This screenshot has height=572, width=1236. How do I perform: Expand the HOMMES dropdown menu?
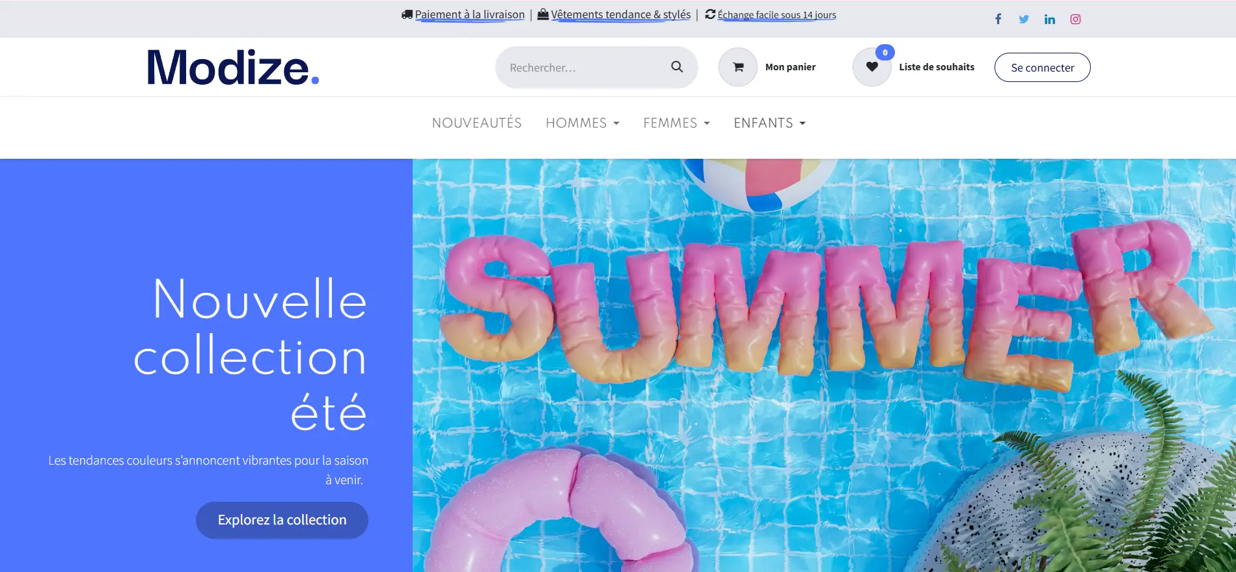click(x=583, y=123)
